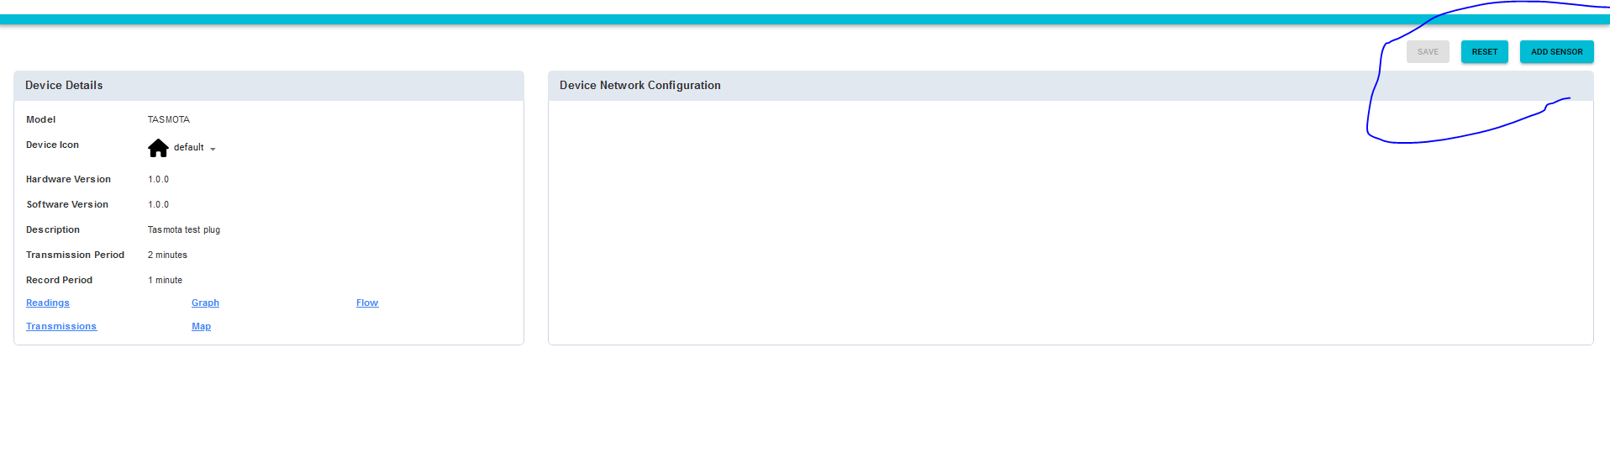Click the "2 minutes" transmission period value
The height and width of the screenshot is (474, 1610).
pyautogui.click(x=167, y=255)
